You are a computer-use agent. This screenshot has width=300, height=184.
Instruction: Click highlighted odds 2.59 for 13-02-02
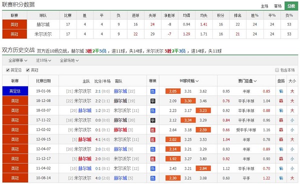(x=203, y=130)
